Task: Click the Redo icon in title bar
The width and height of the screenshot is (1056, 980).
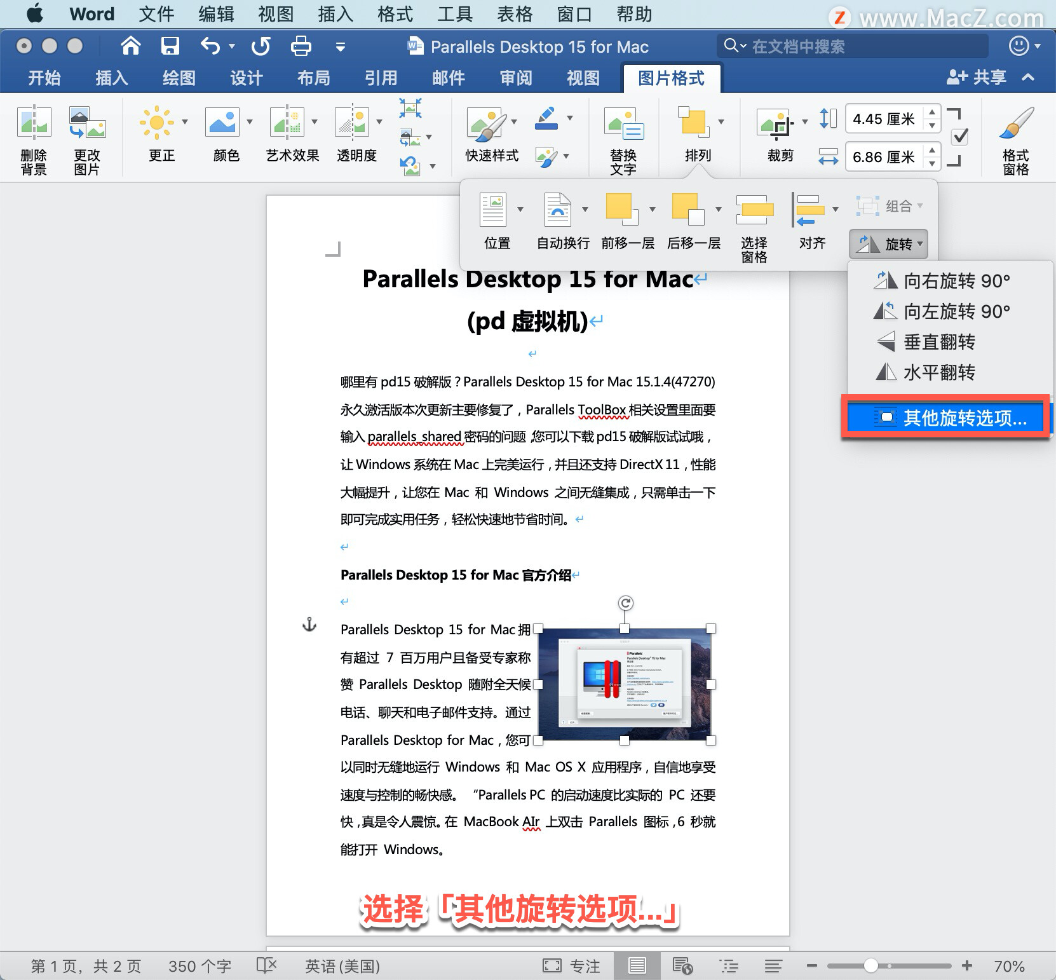Action: (x=261, y=46)
